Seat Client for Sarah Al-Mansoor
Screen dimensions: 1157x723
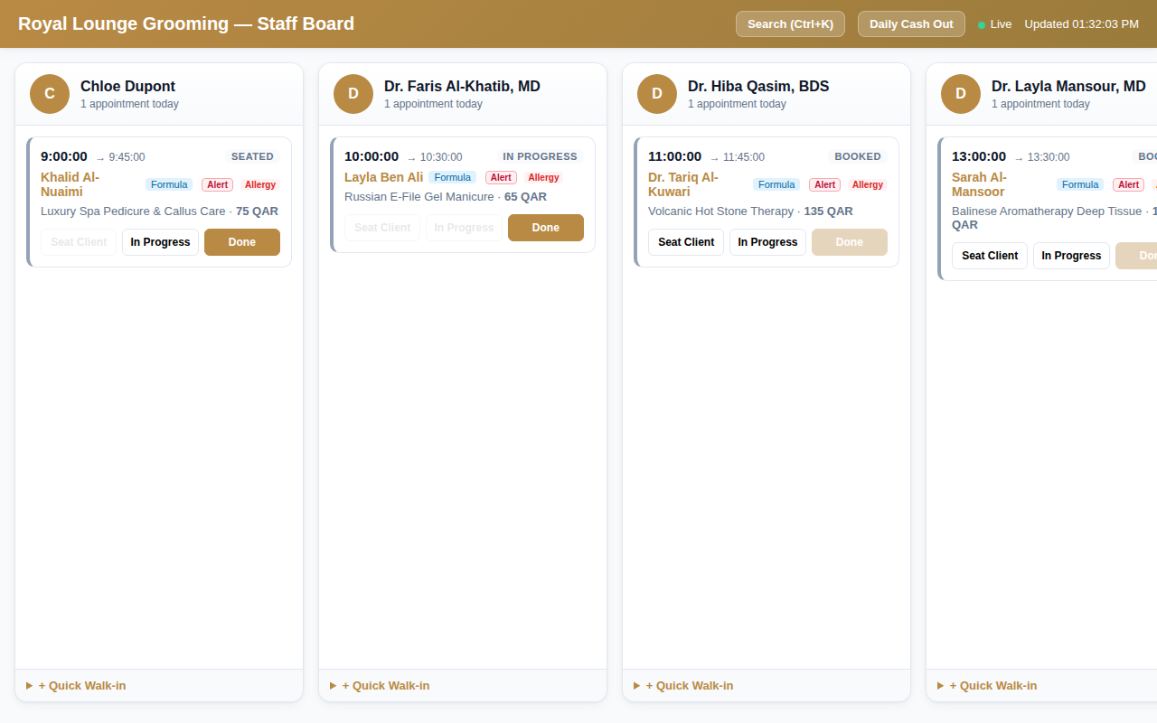click(990, 256)
